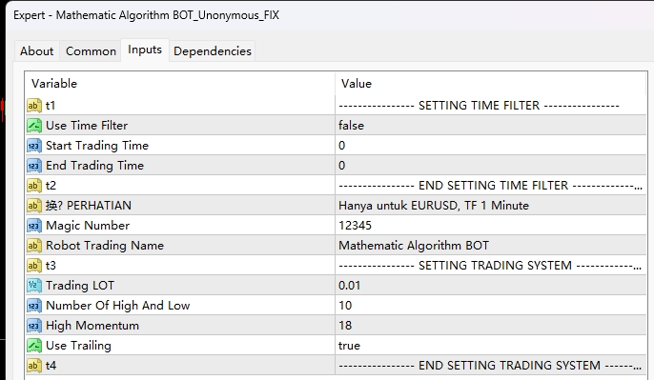Image resolution: width=654 pixels, height=380 pixels.
Task: Select the 't2' variable name
Action: 51,186
